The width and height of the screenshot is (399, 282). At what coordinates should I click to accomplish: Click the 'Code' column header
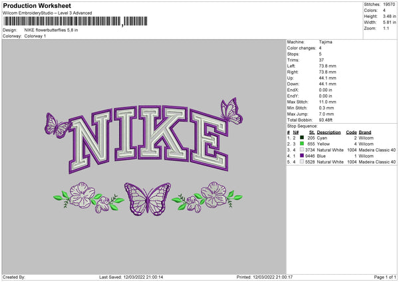pyautogui.click(x=351, y=132)
